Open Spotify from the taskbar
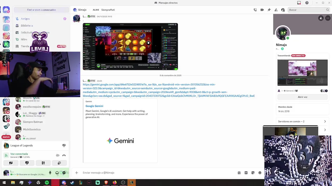 click(47, 183)
